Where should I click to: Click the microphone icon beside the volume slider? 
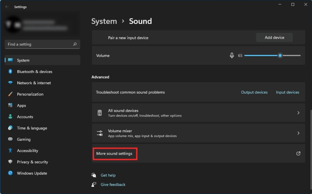point(232,55)
